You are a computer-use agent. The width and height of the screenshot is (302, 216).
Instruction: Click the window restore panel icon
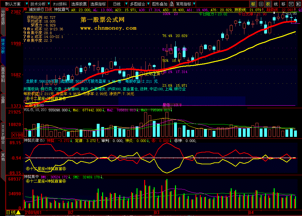tap(291, 4)
